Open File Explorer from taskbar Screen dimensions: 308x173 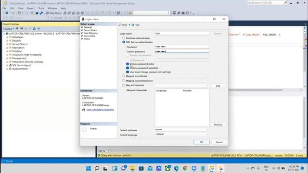132,168
